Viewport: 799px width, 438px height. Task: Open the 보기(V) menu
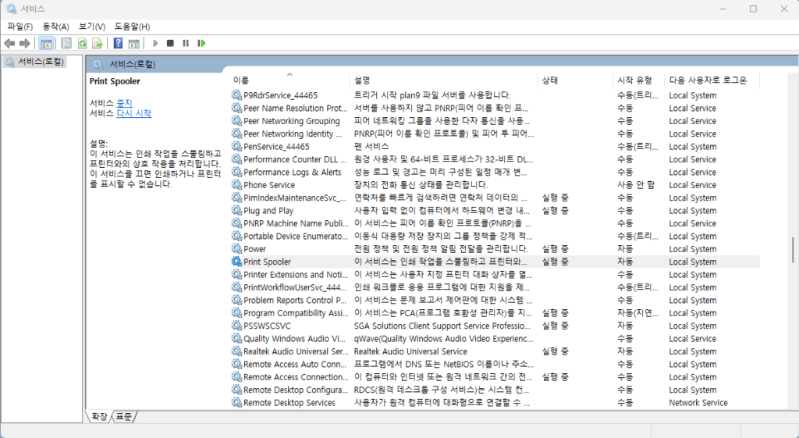click(92, 27)
